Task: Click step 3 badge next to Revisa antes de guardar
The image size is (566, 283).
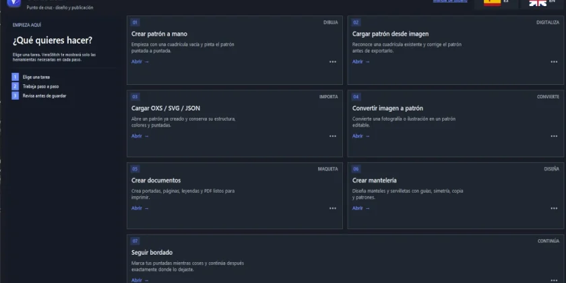Action: (x=15, y=96)
